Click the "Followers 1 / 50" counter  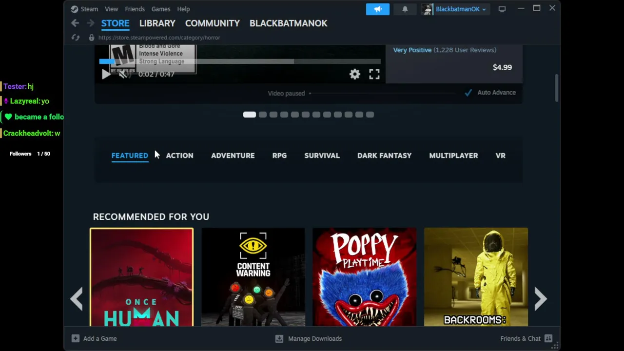pos(30,154)
